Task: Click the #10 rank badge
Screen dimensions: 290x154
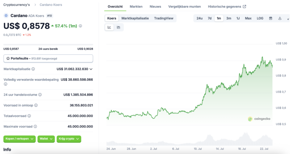Action: pyautogui.click(x=49, y=16)
